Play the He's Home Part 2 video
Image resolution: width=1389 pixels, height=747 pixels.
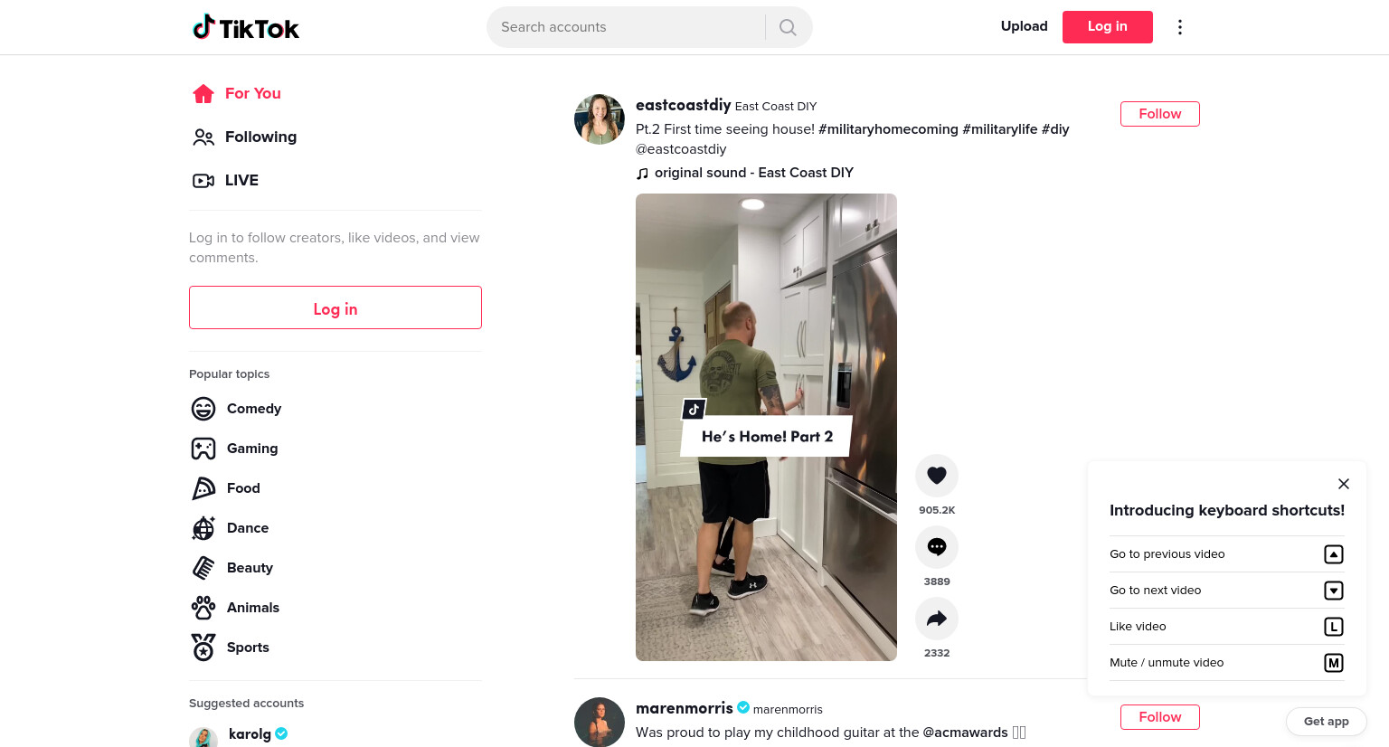[766, 427]
